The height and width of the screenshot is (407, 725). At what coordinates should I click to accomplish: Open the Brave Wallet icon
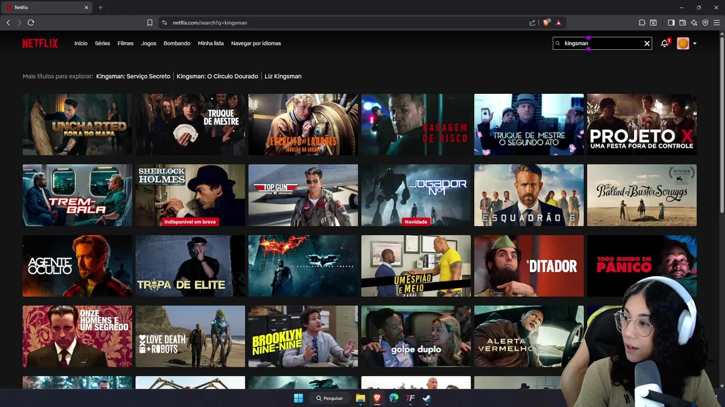[683, 23]
